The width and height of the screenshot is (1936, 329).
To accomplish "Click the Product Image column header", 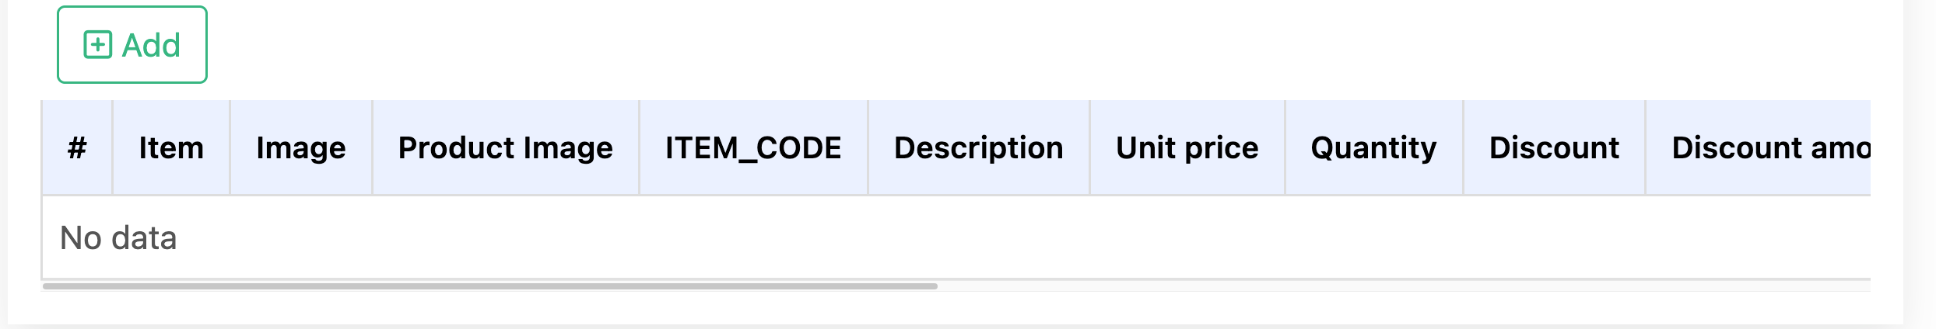I will [505, 147].
